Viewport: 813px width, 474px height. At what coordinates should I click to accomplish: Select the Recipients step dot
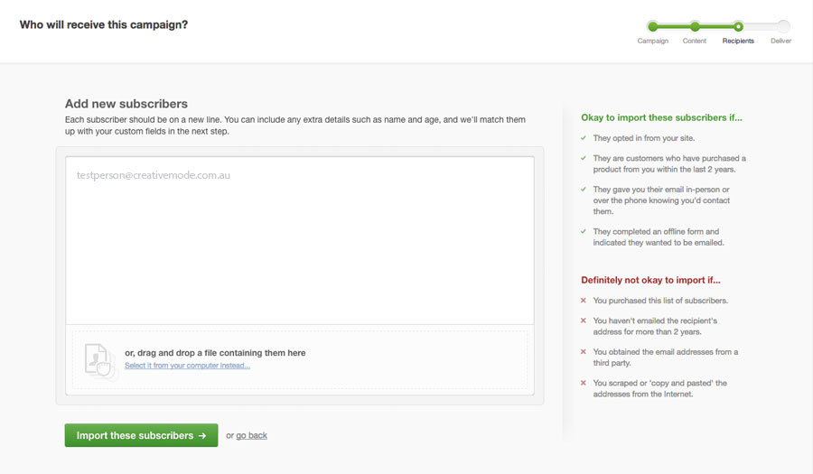click(x=738, y=26)
